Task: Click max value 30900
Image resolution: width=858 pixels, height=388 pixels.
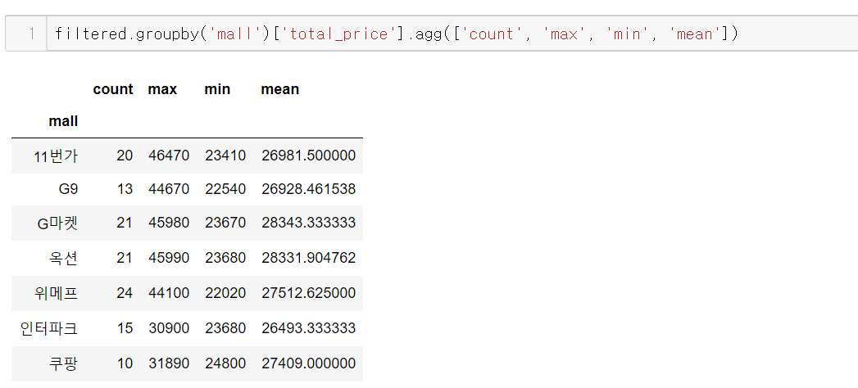Action: click(169, 328)
